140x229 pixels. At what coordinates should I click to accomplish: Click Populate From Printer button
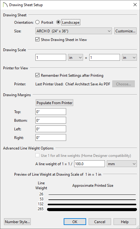pyautogui.click(x=54, y=103)
